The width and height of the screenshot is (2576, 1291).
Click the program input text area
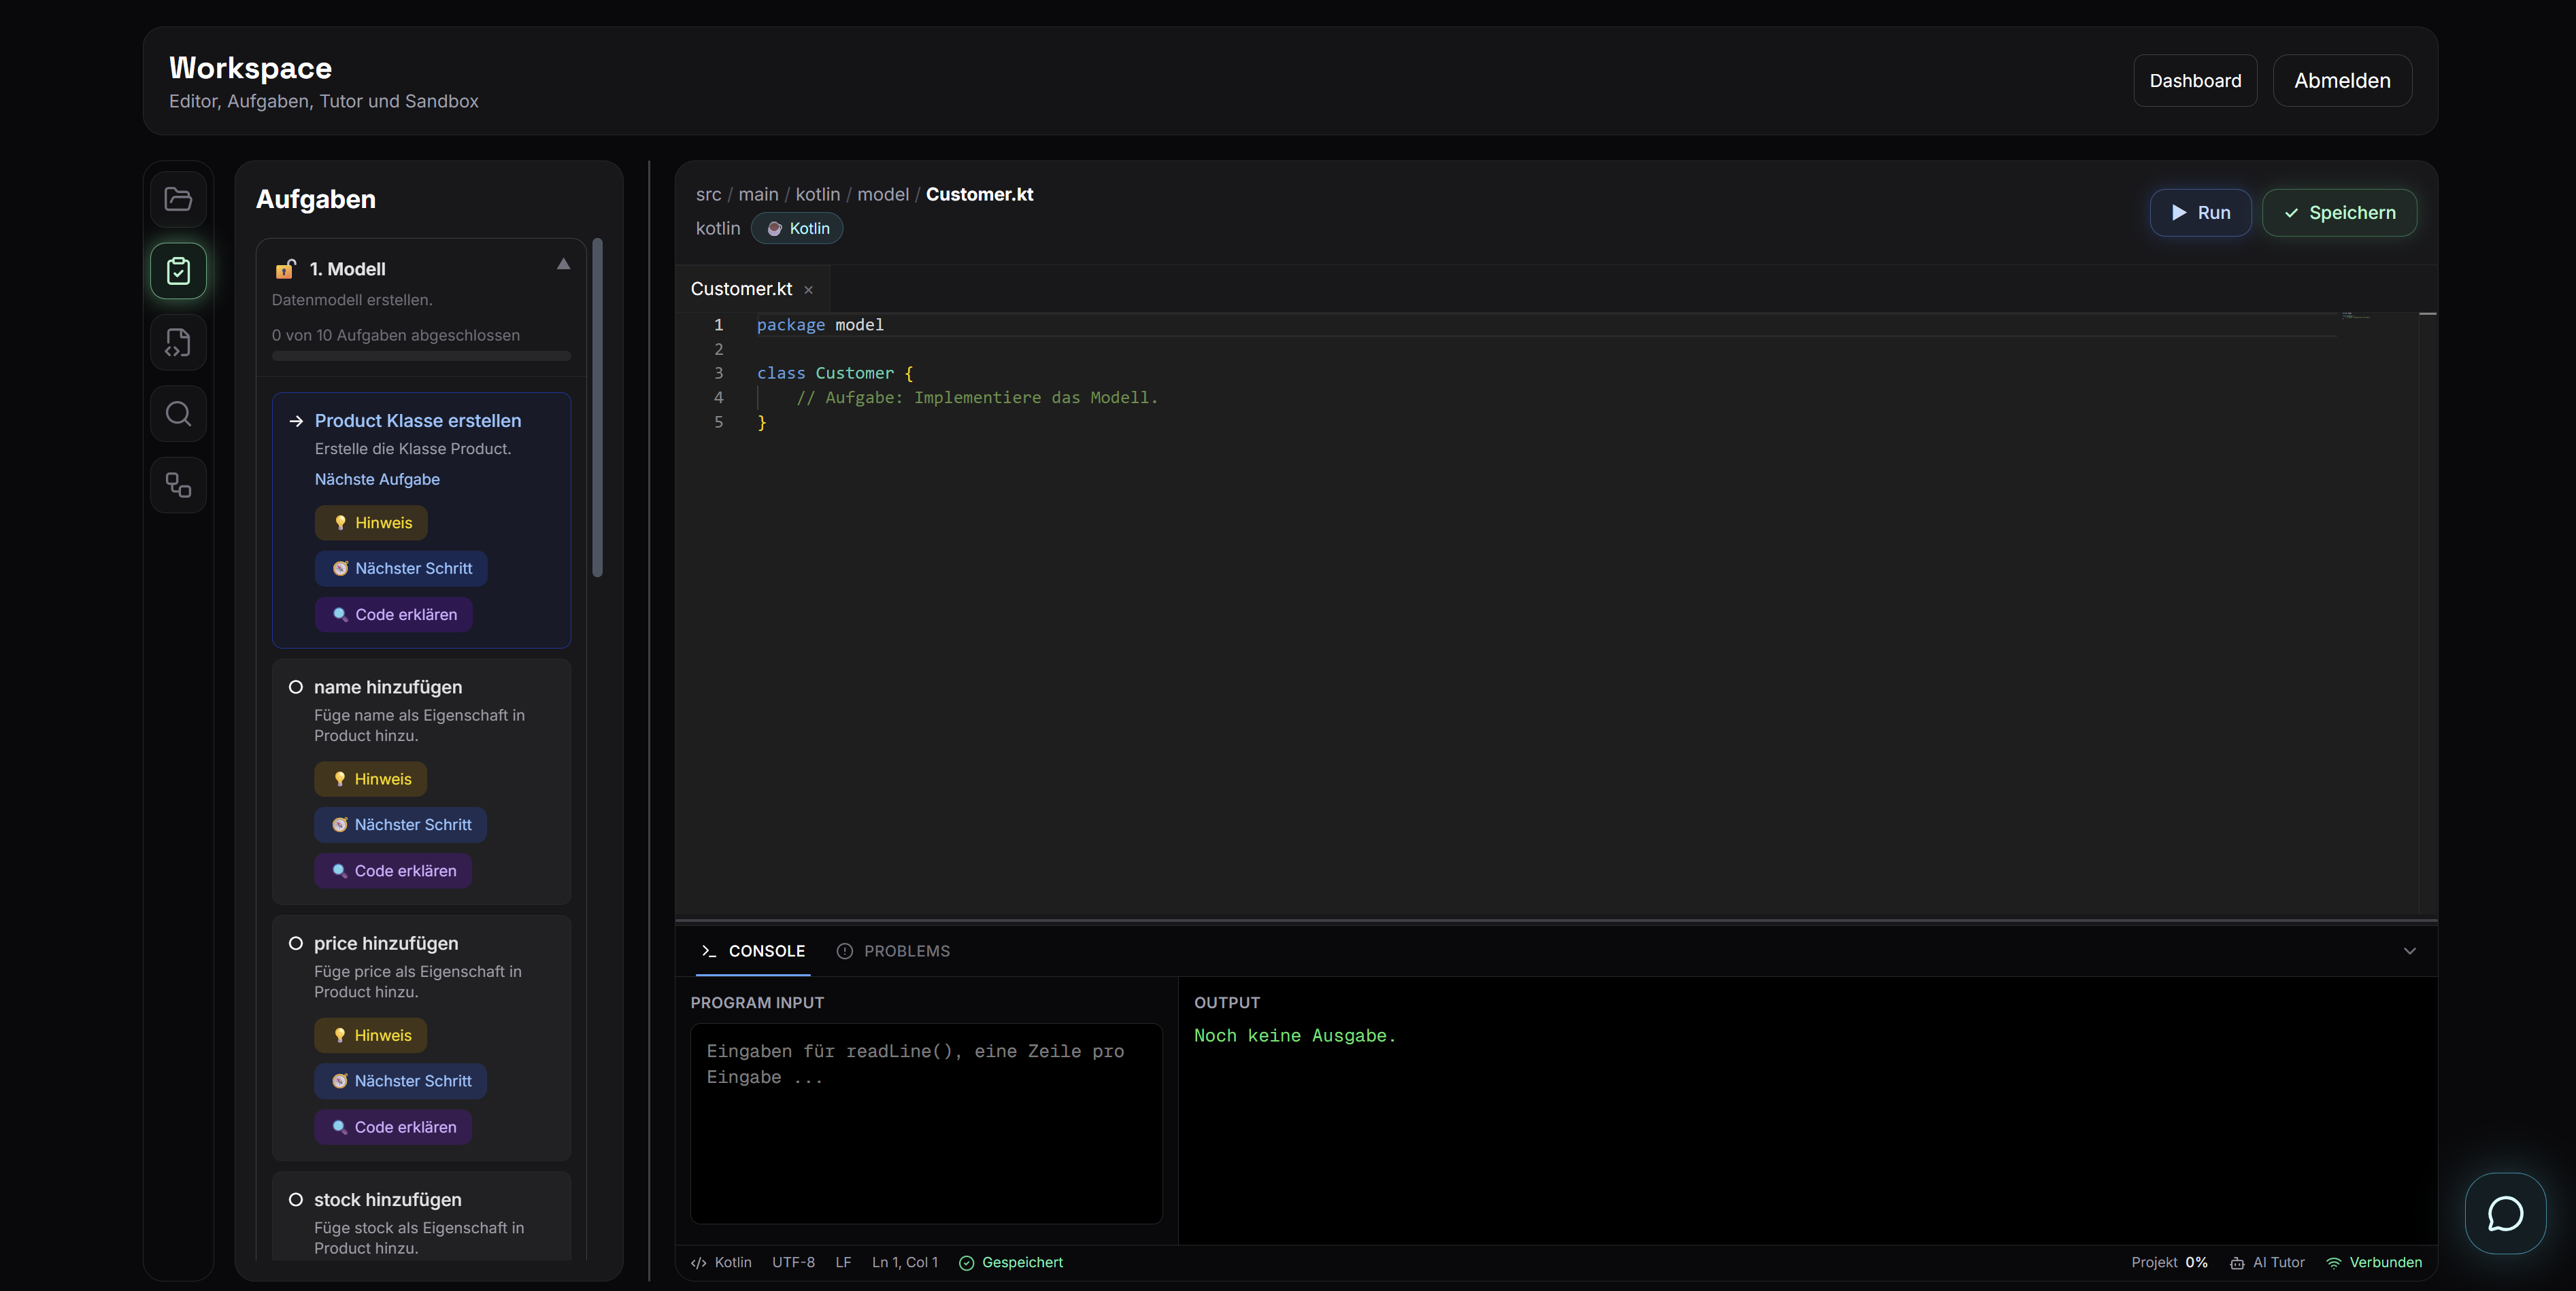click(x=926, y=1123)
